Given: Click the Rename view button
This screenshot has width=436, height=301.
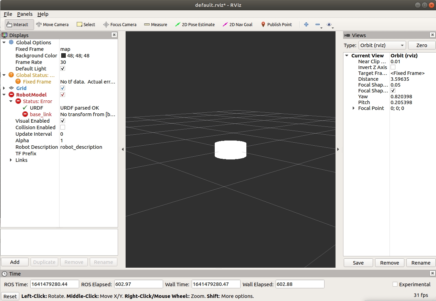Looking at the screenshot, I should click(x=421, y=263).
